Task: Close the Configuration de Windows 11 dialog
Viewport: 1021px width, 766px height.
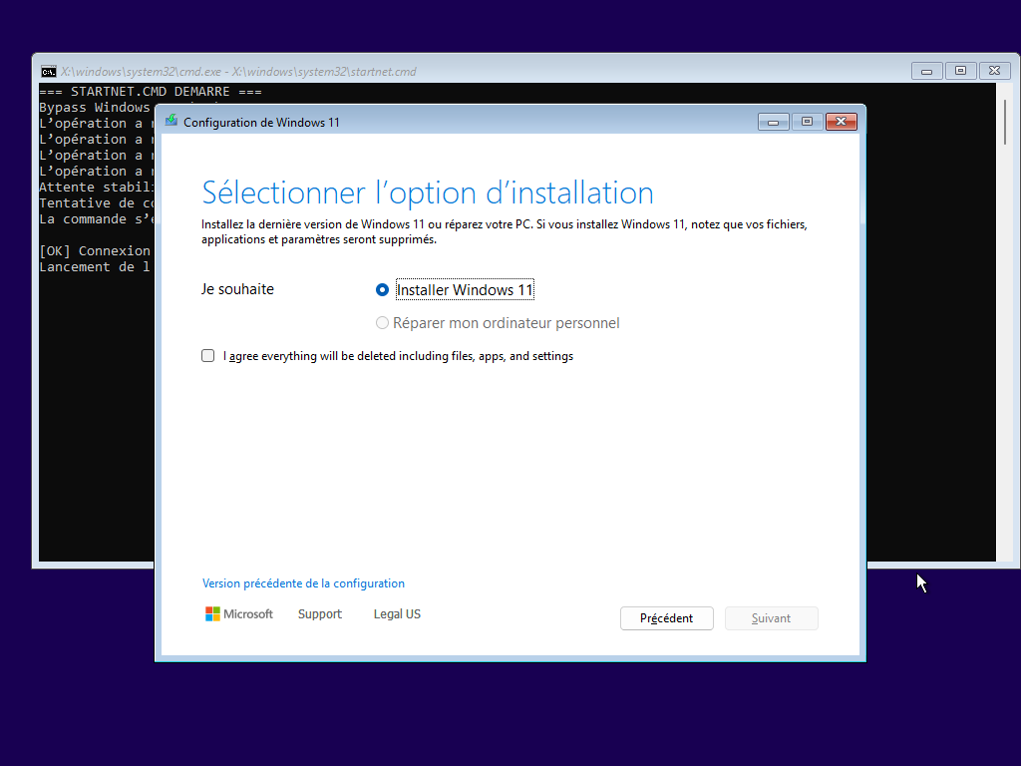Action: click(x=842, y=122)
